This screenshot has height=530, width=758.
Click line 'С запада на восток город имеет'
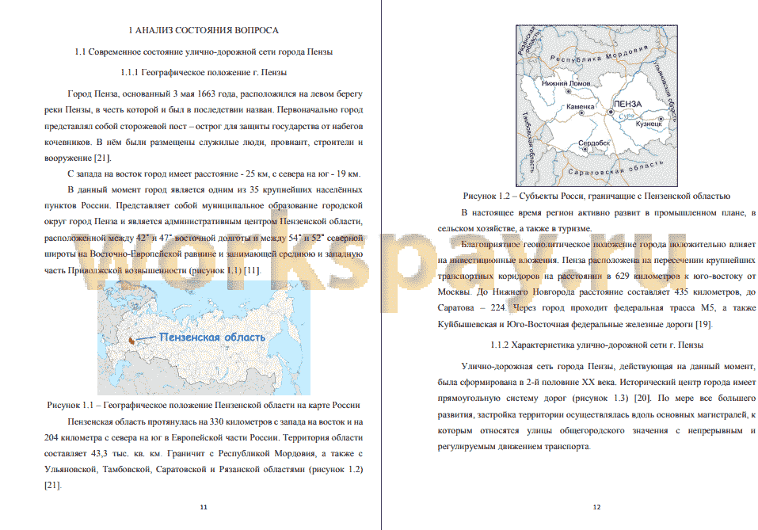coord(214,173)
